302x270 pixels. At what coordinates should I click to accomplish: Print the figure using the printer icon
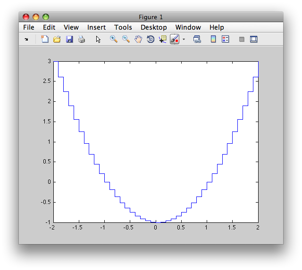click(82, 39)
